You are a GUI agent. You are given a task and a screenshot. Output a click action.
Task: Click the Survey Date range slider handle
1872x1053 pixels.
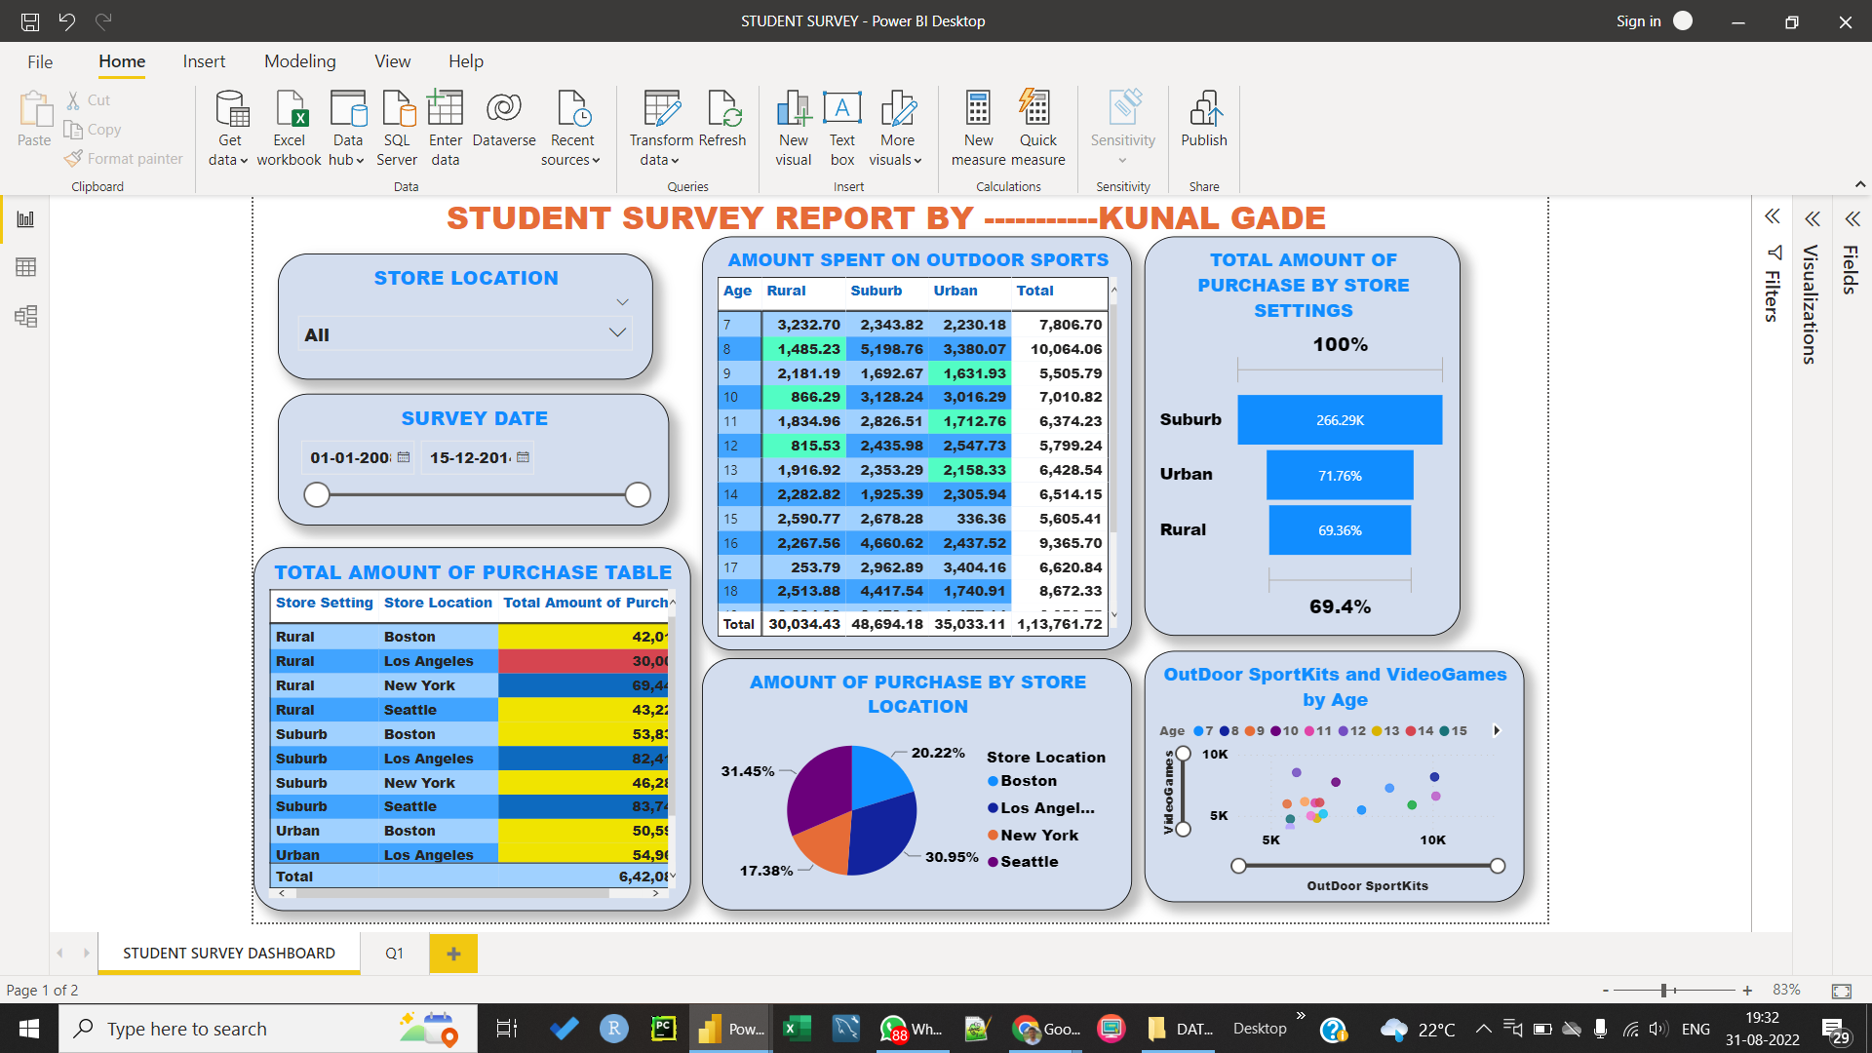tap(316, 494)
